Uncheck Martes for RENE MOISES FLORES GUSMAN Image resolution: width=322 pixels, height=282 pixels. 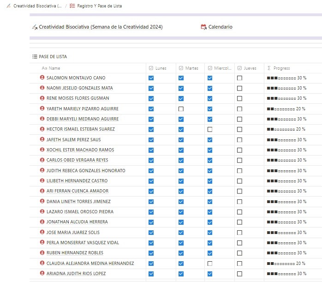(x=181, y=99)
